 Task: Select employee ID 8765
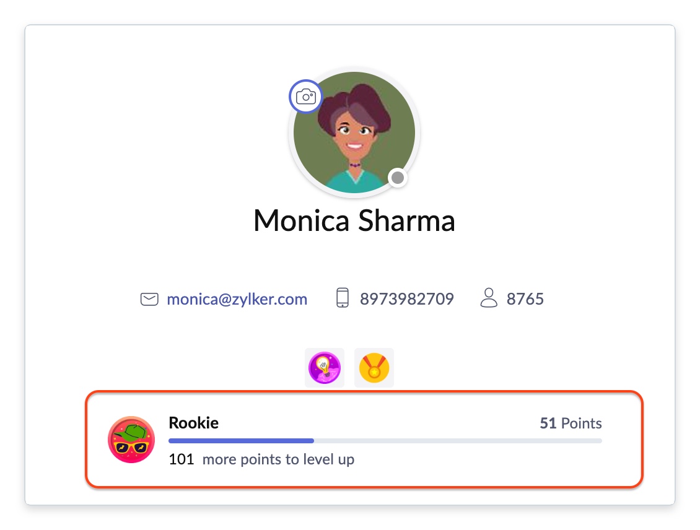click(525, 298)
